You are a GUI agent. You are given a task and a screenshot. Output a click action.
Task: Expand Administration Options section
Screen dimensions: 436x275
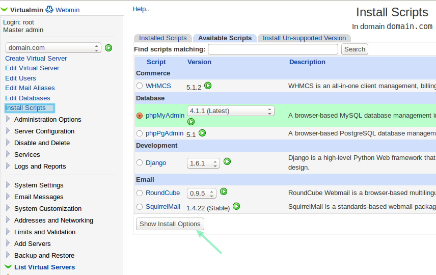pyautogui.click(x=47, y=120)
